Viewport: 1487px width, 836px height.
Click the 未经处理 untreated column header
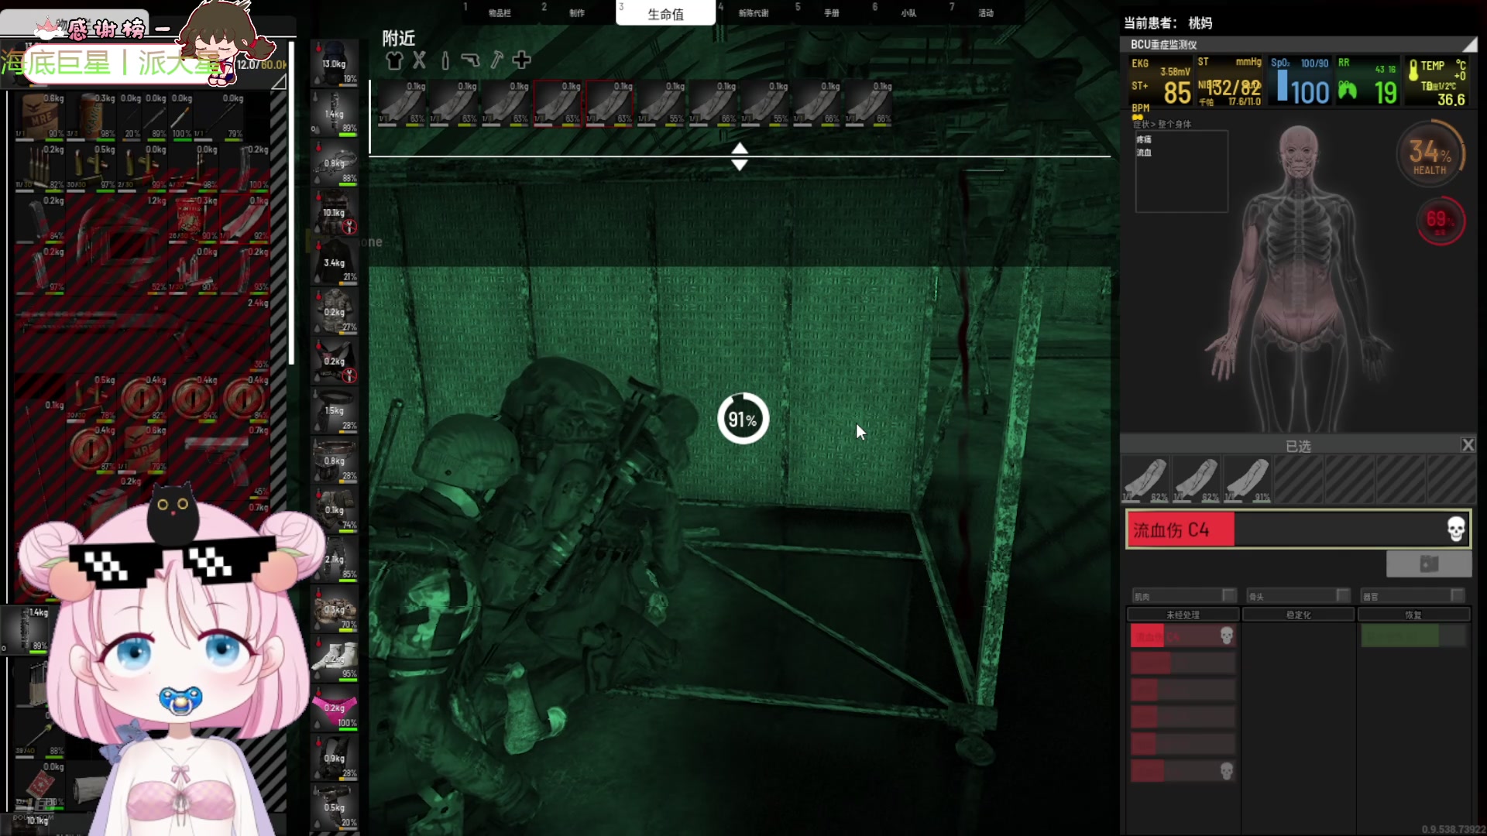click(1183, 615)
